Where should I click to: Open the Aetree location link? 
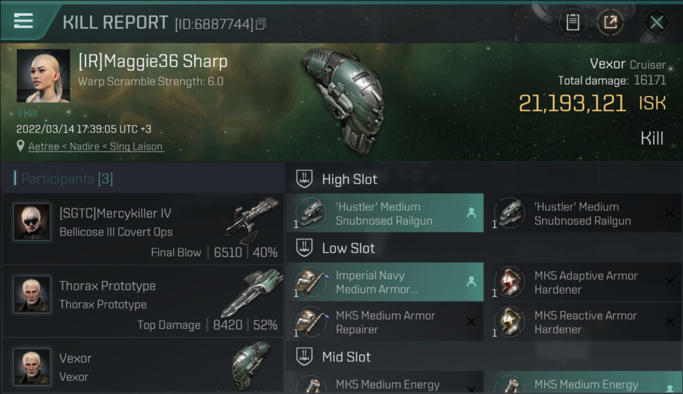(44, 147)
